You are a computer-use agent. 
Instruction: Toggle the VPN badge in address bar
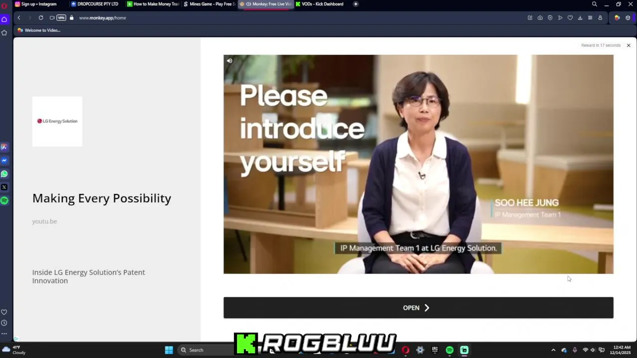click(x=61, y=18)
